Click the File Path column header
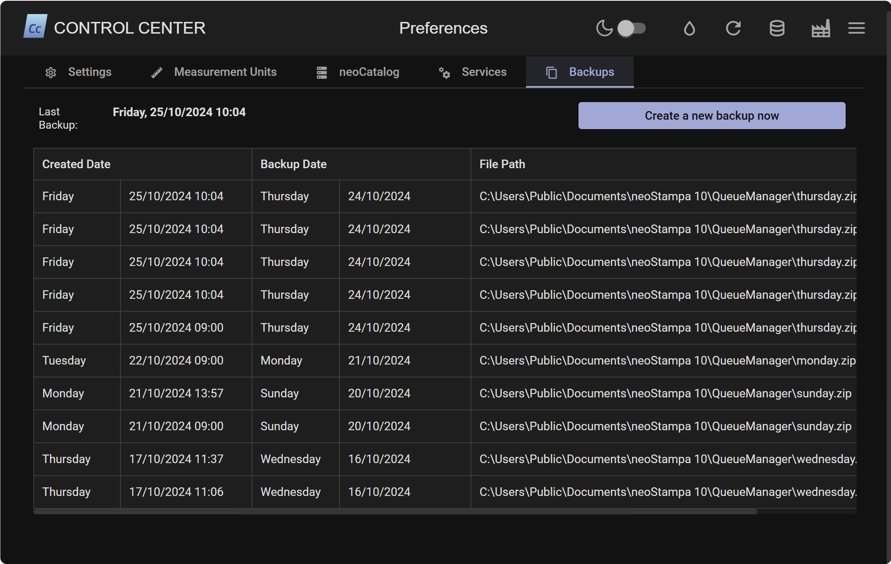Screen dimensions: 891x564 tap(502, 164)
